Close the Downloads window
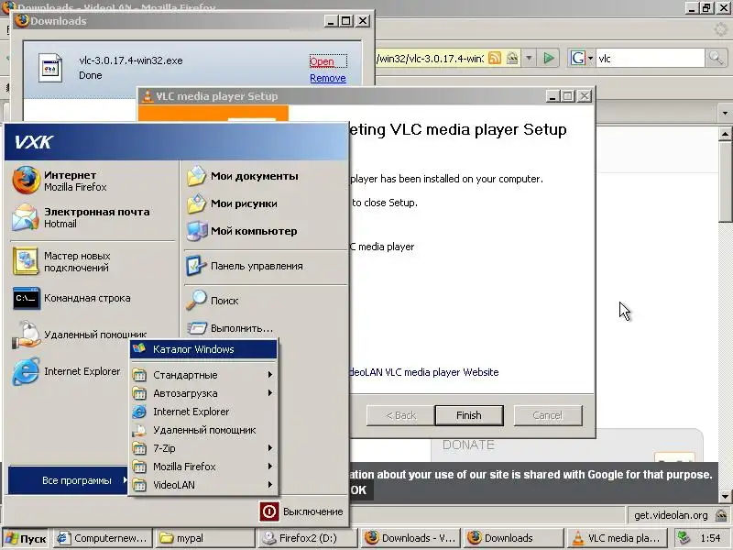The image size is (733, 550). (362, 21)
